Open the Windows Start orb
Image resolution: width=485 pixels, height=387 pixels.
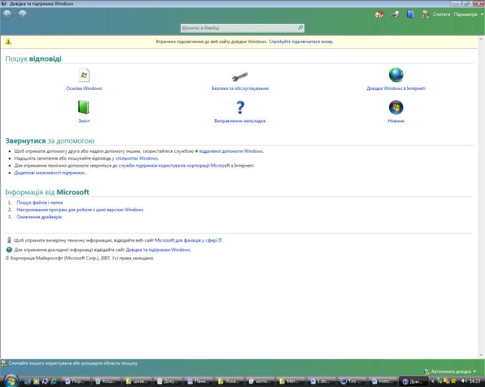(x=11, y=380)
